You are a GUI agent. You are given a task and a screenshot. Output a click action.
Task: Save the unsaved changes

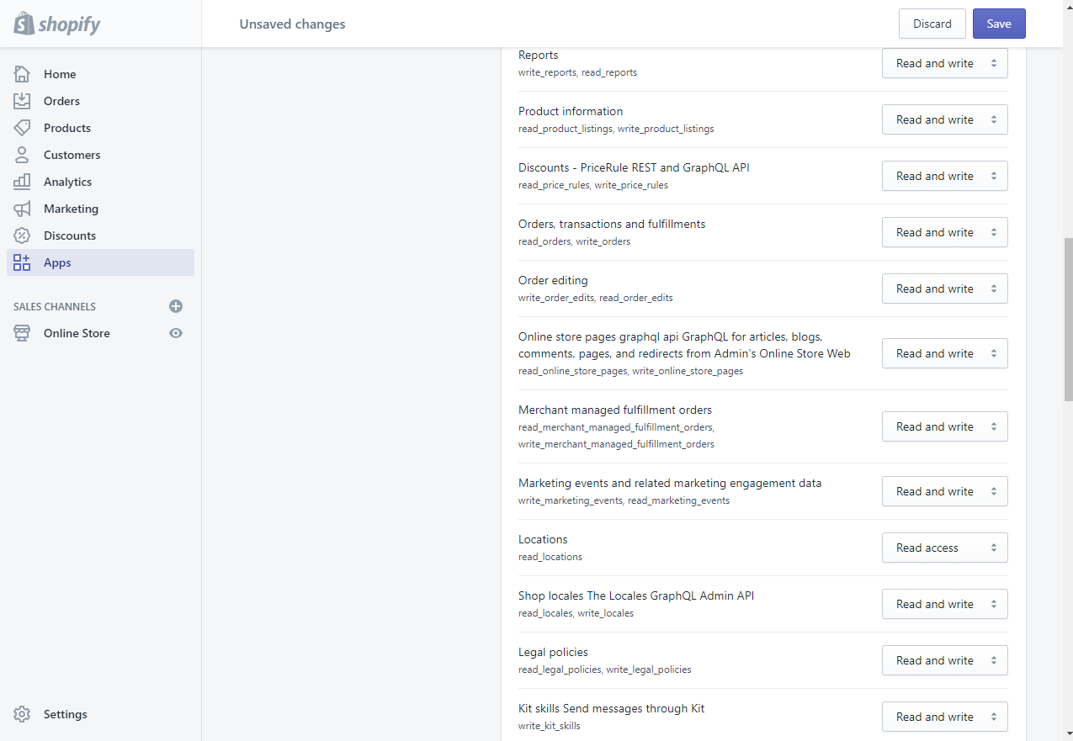[999, 24]
